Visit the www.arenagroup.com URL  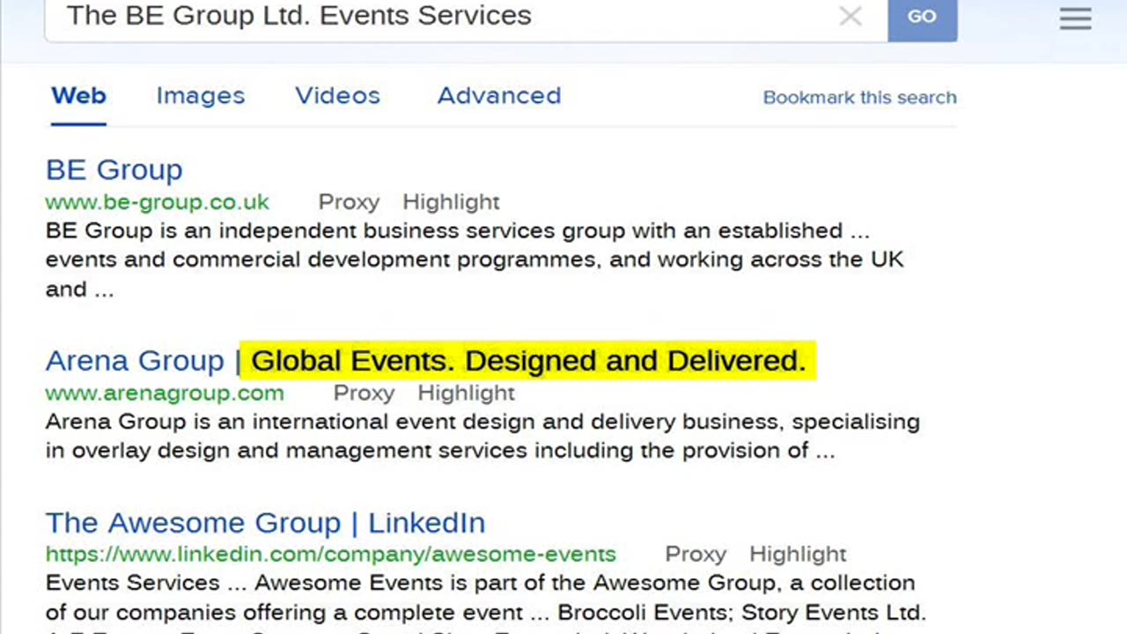tap(165, 393)
